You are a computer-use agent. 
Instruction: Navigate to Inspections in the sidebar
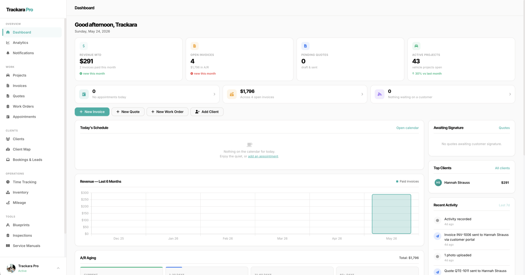tap(32, 235)
